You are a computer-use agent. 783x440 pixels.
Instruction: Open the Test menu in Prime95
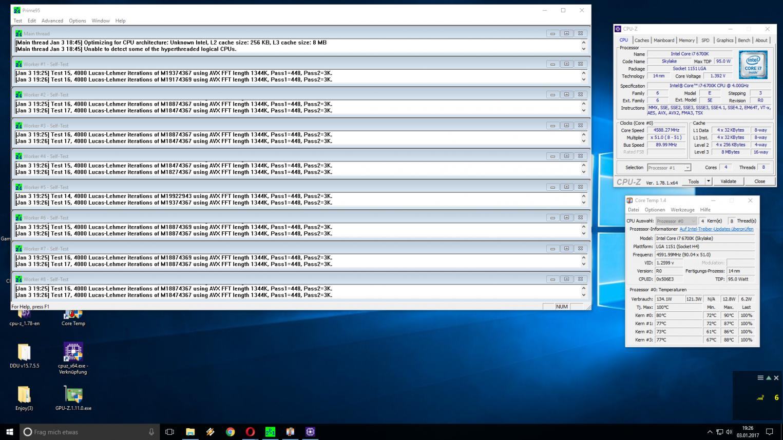17,21
